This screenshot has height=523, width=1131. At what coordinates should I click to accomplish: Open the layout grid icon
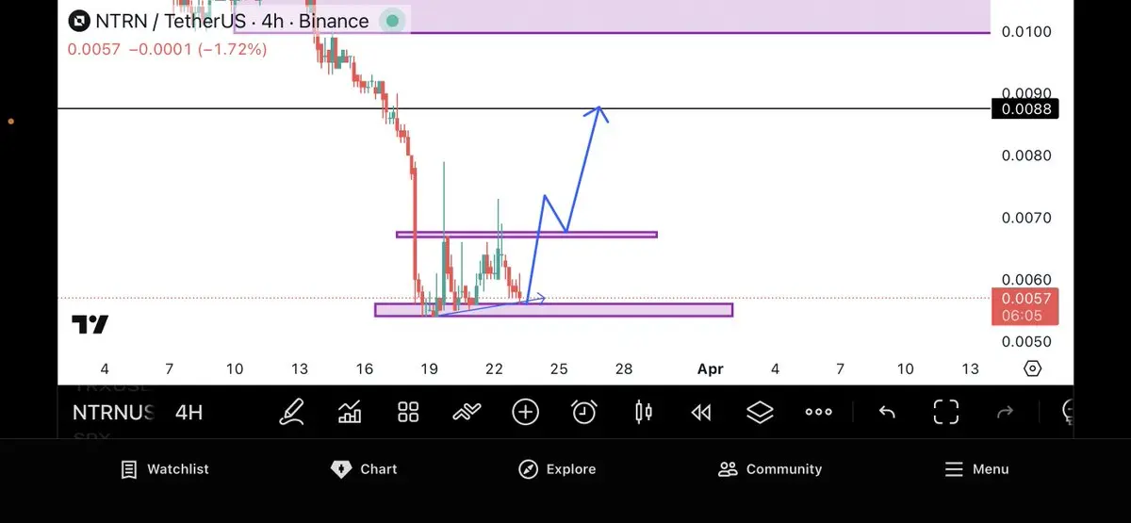click(x=408, y=412)
